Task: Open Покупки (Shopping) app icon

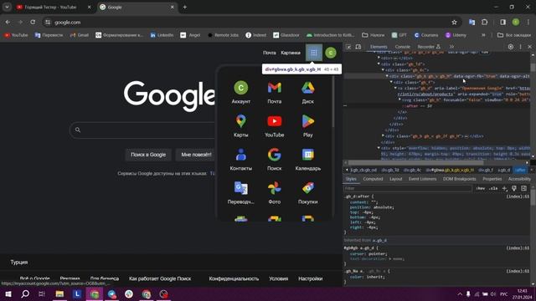Action: [308, 192]
